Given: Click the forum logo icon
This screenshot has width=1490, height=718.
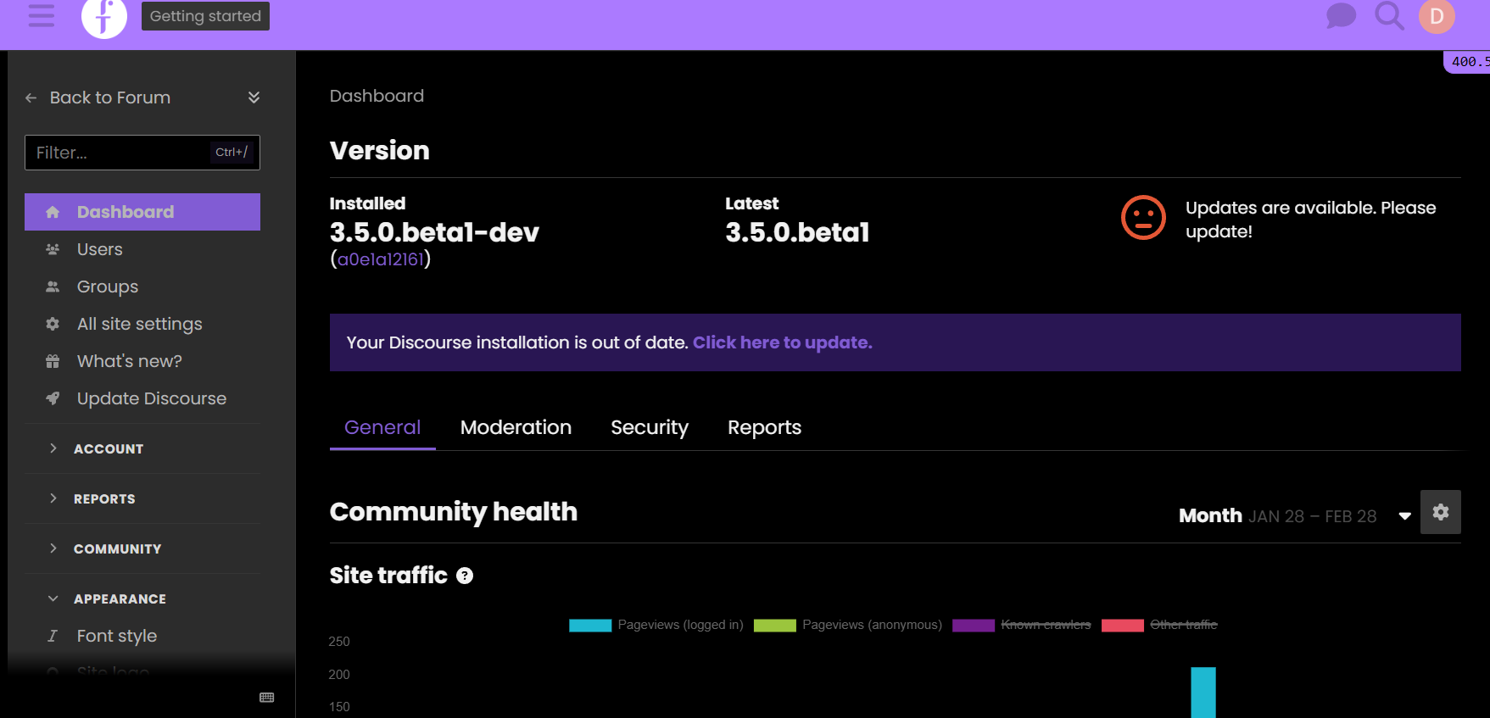Looking at the screenshot, I should (x=103, y=17).
